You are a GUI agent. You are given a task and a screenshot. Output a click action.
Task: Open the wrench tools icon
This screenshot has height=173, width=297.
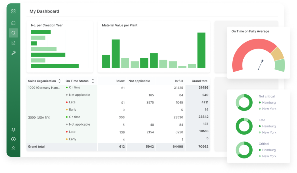[13, 53]
